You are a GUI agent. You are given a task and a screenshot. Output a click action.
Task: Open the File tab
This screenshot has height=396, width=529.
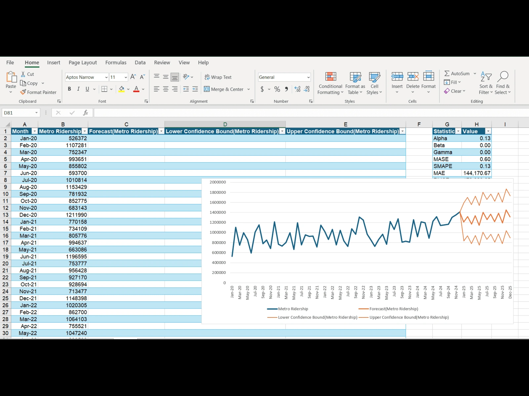point(10,63)
